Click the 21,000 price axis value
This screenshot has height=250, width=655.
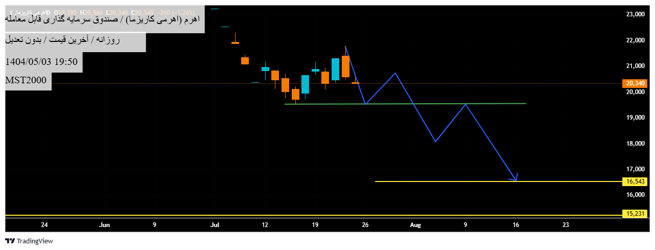click(635, 66)
